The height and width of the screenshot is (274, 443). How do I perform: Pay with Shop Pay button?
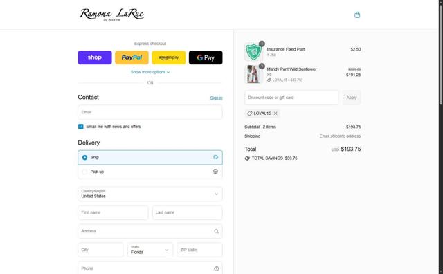click(x=95, y=57)
